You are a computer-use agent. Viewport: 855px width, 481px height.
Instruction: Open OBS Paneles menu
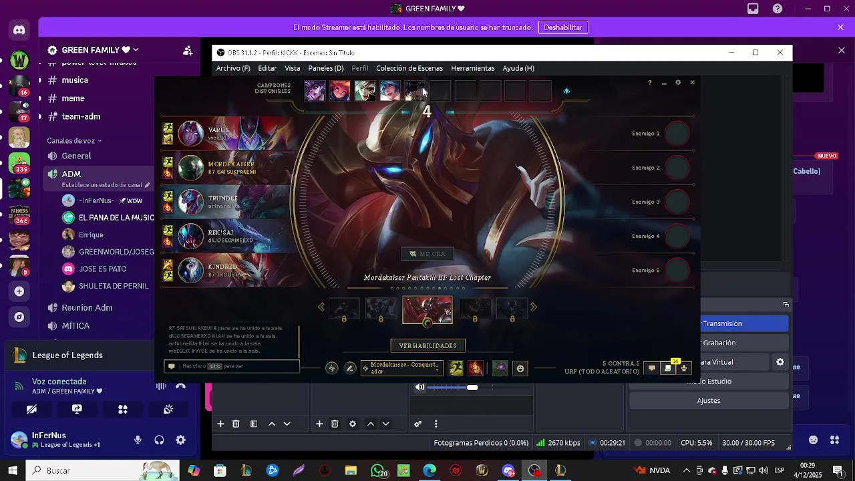click(x=326, y=68)
